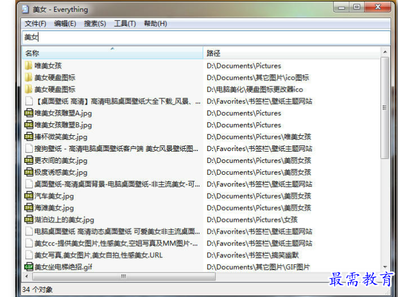The image size is (398, 297).
Task: Click path D:\Documents\其它图片\ico图标
Action: 258,78
